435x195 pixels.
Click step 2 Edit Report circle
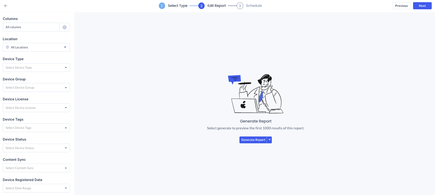coord(201,6)
